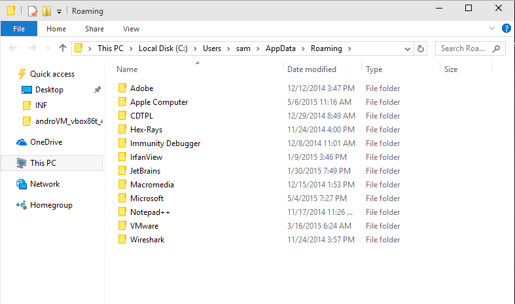Expand the ribbon with the chevron
Viewport: 515px width, 304px height.
coord(492,28)
